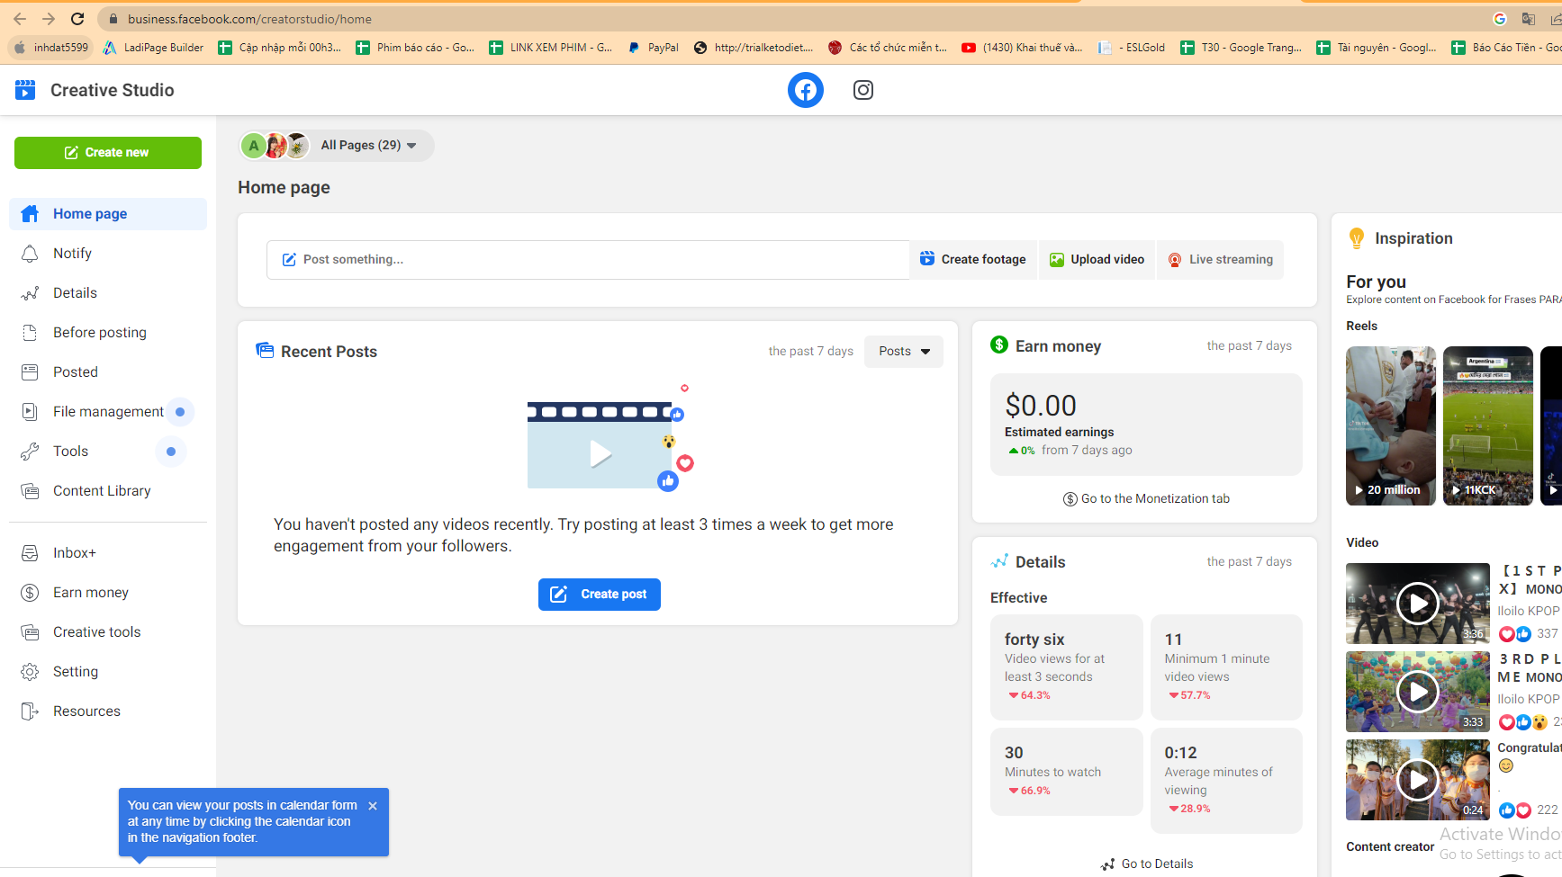
Task: Open the Posts filter dropdown
Action: point(904,352)
